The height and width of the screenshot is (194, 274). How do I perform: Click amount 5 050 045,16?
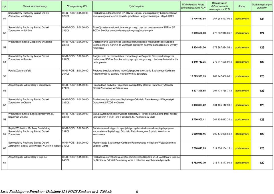pyautogui.click(x=199, y=134)
